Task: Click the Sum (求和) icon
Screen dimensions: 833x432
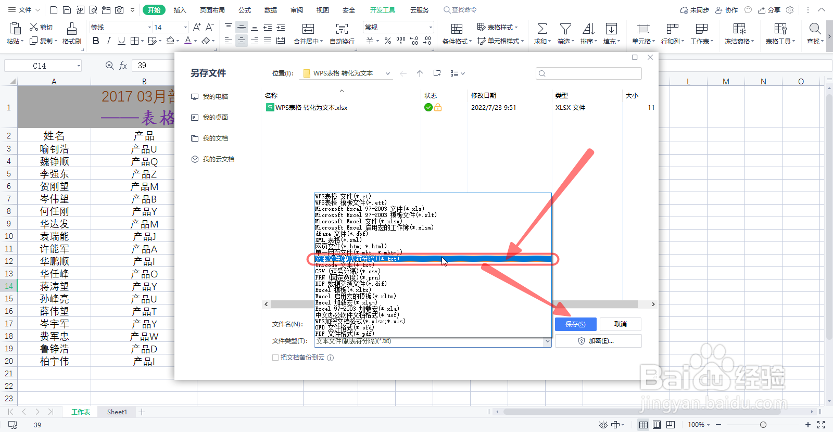Action: [x=542, y=29]
